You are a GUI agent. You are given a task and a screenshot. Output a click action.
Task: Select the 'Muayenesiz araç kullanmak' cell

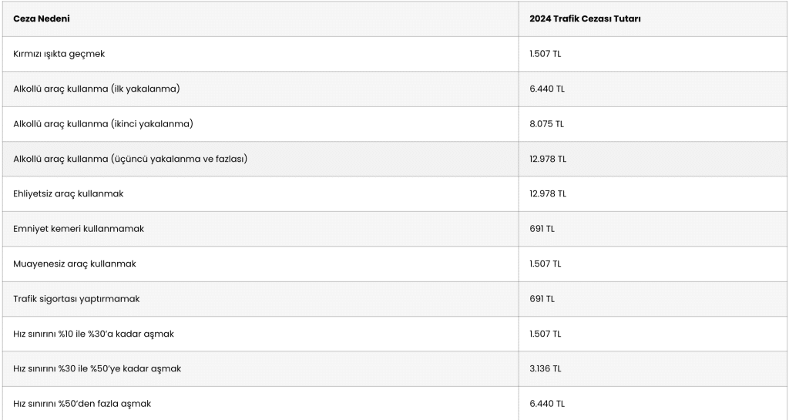tap(74, 264)
